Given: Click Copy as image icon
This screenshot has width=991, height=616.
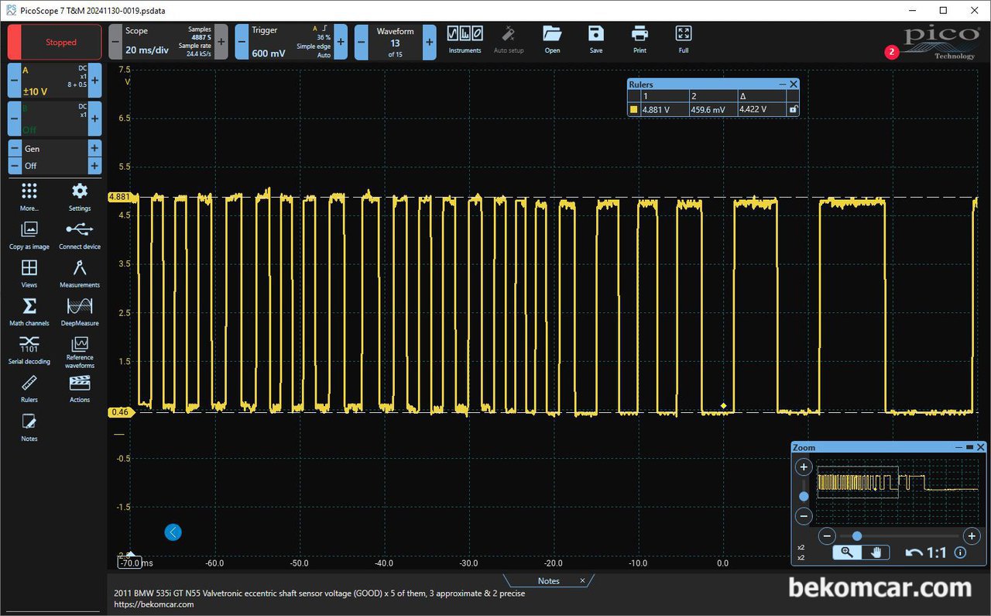Looking at the screenshot, I should 29,233.
